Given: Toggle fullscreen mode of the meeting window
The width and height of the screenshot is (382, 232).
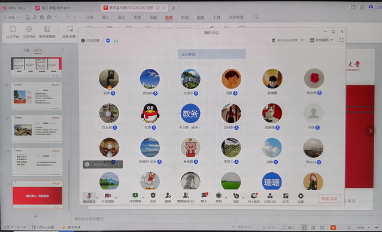Looking at the screenshot, I should 341,40.
